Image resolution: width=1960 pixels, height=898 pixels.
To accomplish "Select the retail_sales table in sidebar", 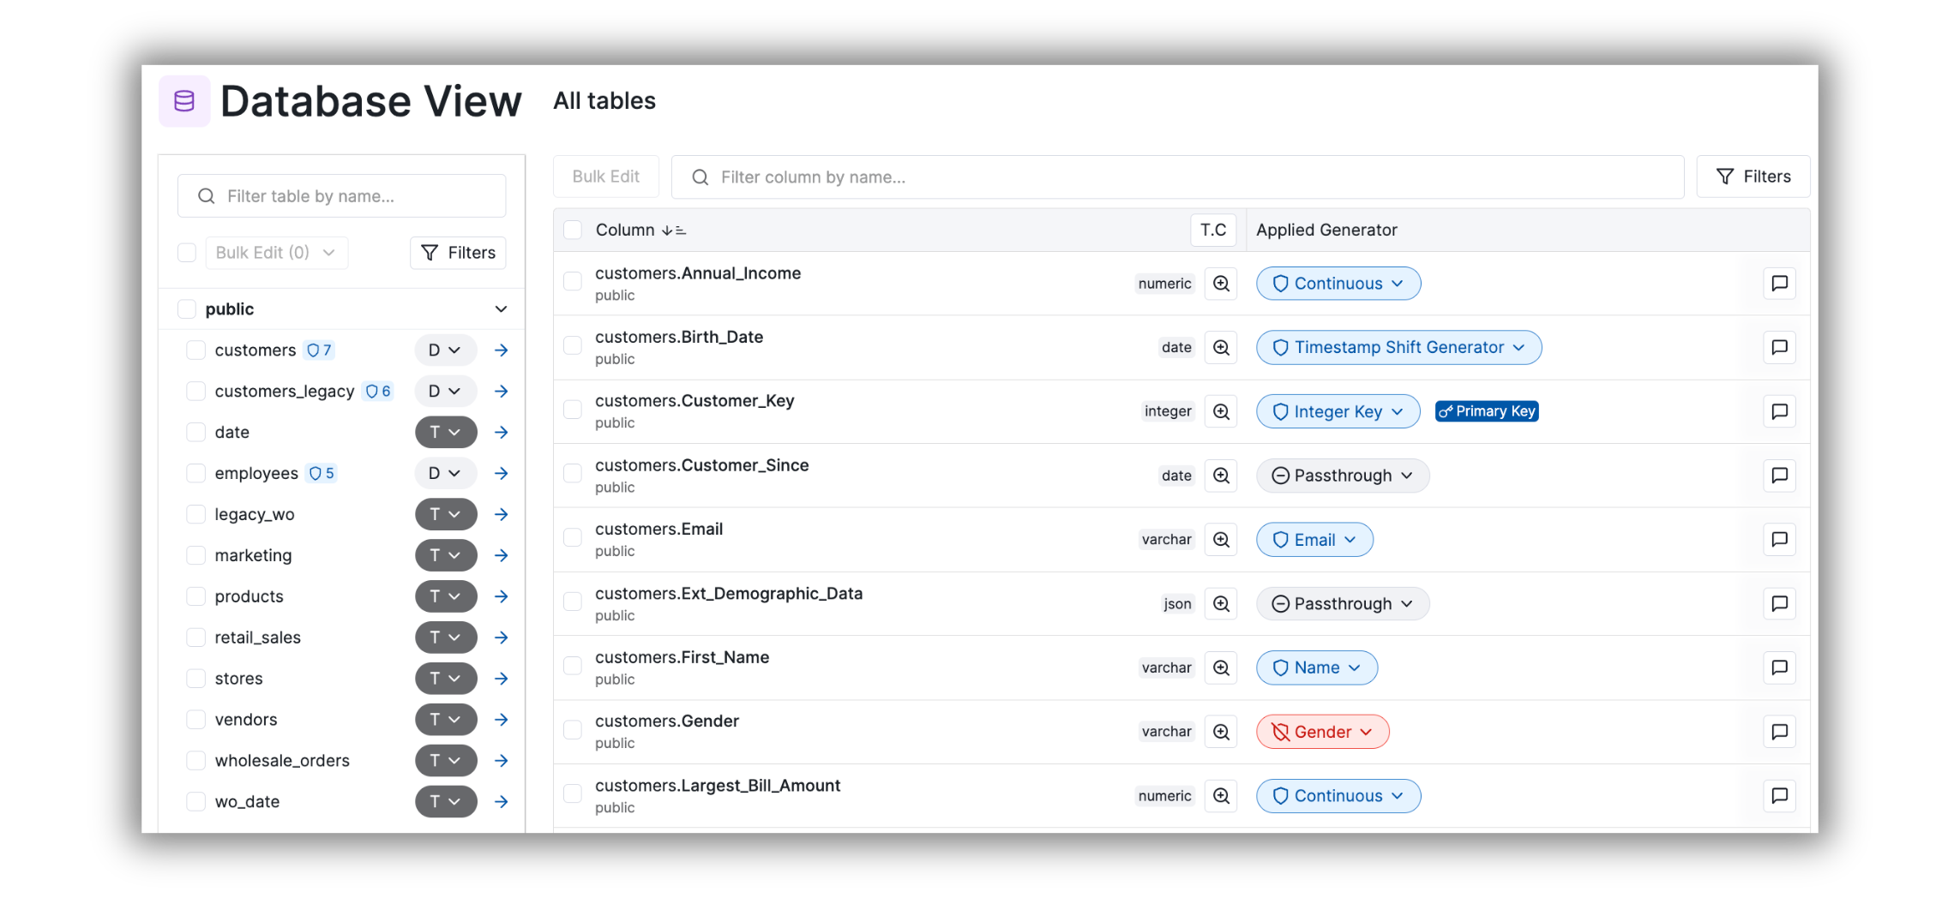I will click(257, 638).
